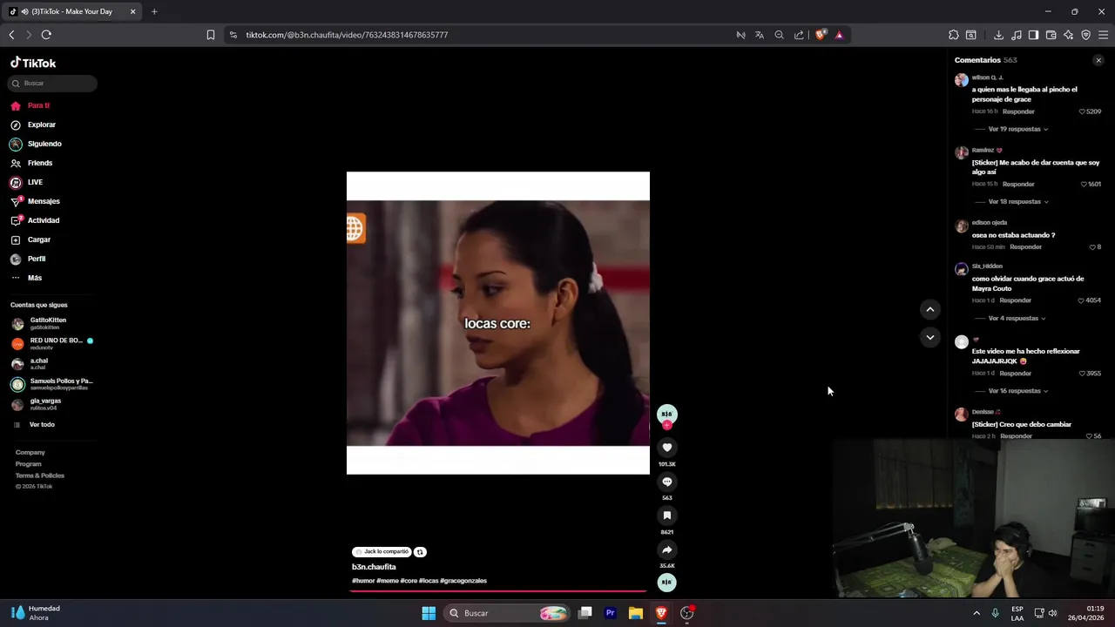This screenshot has width=1115, height=627.
Task: Like Six_Hidden's comment with 4054 likes
Action: pyautogui.click(x=1081, y=300)
